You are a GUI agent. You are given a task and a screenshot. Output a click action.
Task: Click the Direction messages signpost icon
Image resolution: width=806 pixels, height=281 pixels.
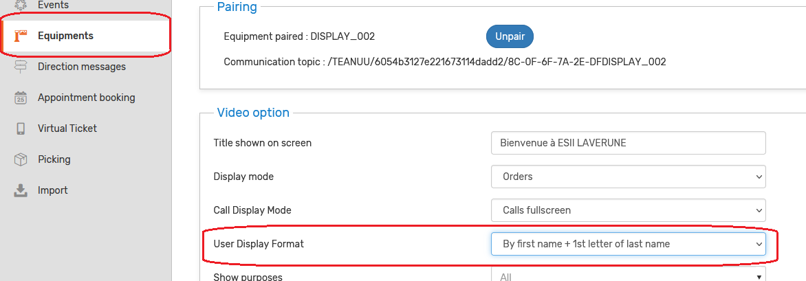(21, 67)
